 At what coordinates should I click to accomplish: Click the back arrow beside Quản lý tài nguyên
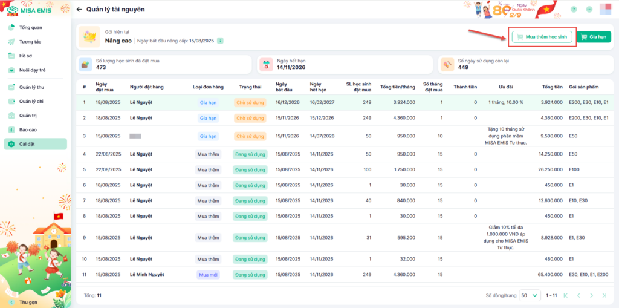[x=79, y=10]
